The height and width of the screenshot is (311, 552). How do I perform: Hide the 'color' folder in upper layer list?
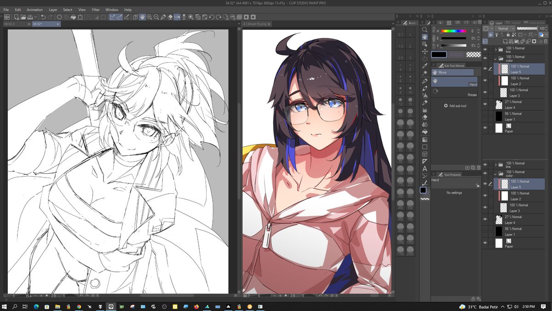(x=485, y=58)
